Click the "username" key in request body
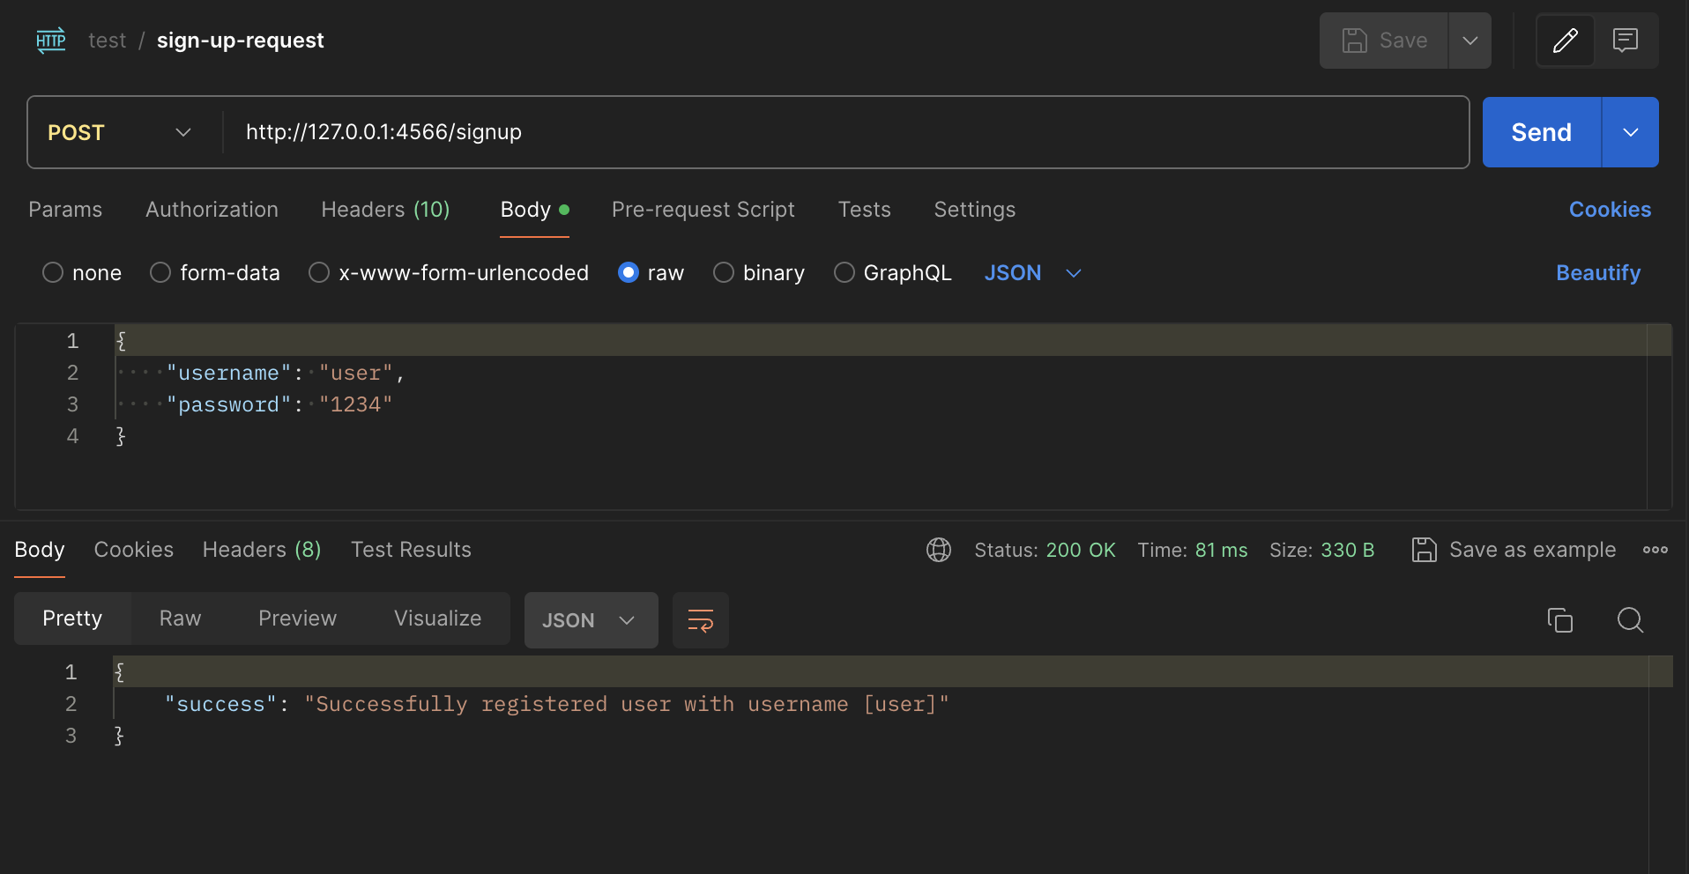The height and width of the screenshot is (874, 1689). coord(228,374)
